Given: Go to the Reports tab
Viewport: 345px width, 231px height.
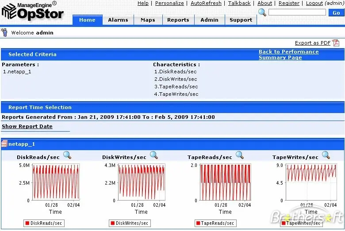Looking at the screenshot, I should (178, 20).
